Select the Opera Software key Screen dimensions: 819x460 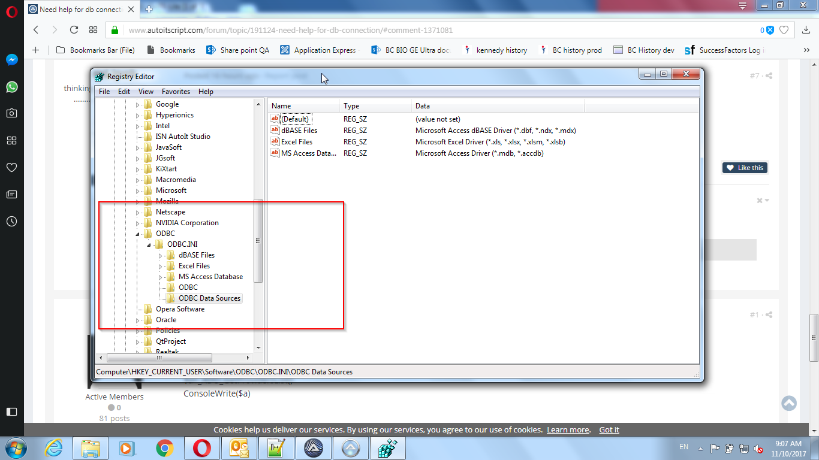pyautogui.click(x=180, y=309)
